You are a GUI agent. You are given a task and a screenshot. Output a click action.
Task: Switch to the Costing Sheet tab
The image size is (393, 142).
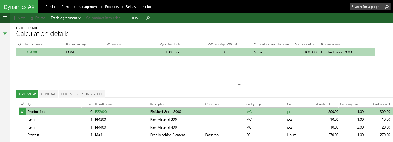(x=90, y=94)
